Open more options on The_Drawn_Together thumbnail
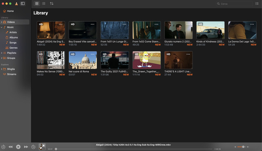 (x=156, y=54)
